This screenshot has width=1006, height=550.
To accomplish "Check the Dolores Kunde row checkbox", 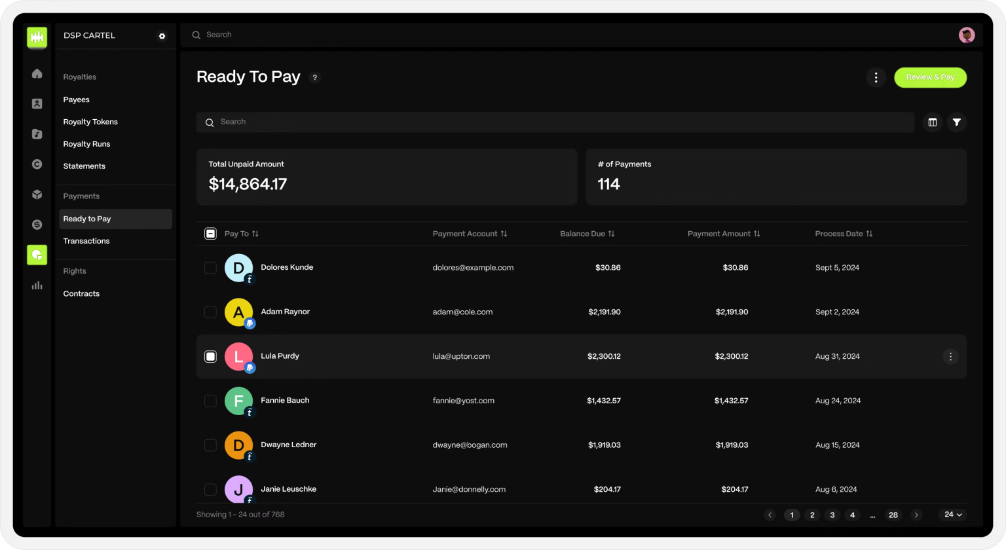I will pyautogui.click(x=210, y=268).
